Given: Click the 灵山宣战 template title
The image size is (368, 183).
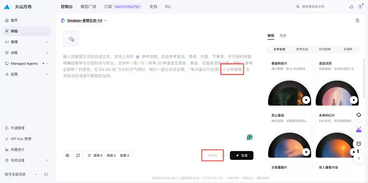Looking at the screenshot, I should click(278, 116).
